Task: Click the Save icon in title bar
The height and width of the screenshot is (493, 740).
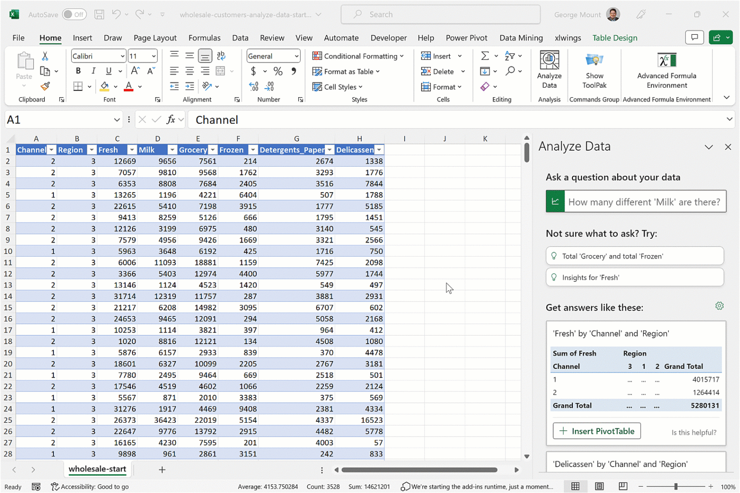Action: coord(99,14)
